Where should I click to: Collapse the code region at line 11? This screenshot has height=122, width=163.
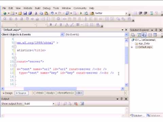click(x=15, y=65)
